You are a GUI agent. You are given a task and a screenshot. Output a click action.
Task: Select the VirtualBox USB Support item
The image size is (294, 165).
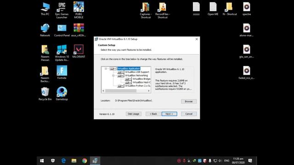point(137,72)
